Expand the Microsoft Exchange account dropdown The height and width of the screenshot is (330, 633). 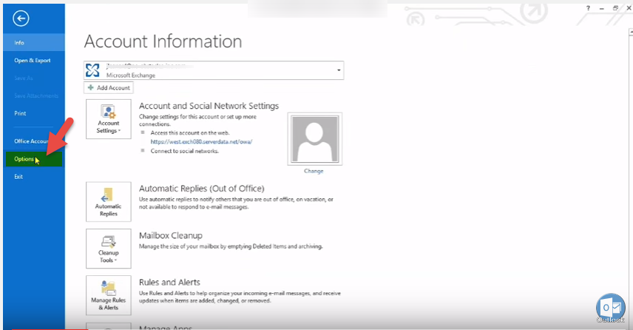[339, 70]
